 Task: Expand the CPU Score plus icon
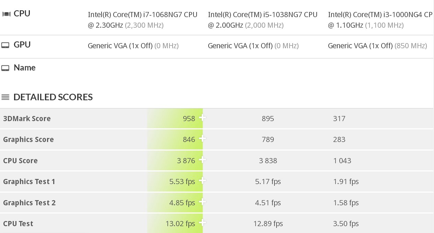coord(202,160)
